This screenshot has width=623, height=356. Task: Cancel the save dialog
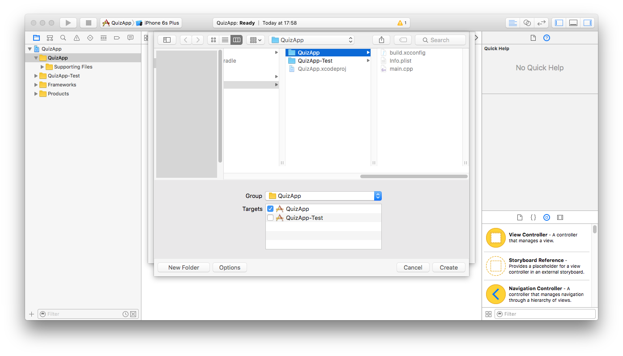tap(413, 268)
